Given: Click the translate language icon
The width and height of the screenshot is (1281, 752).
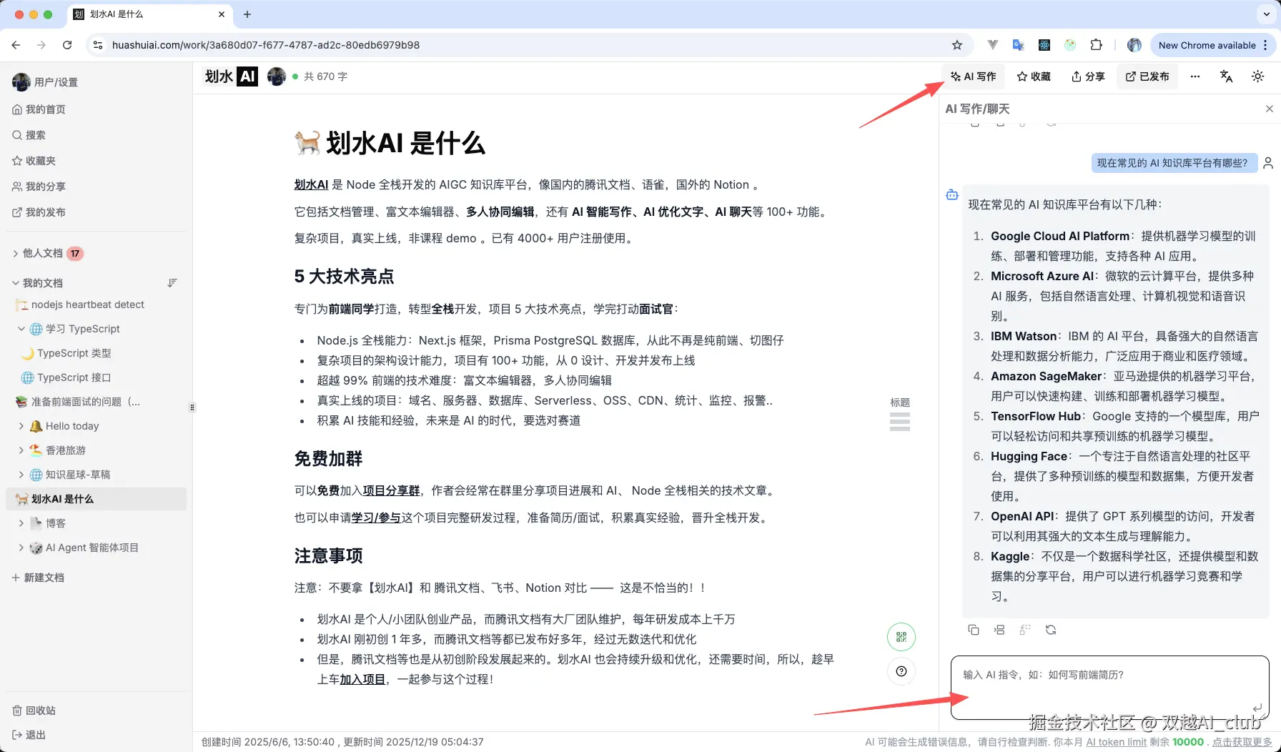Looking at the screenshot, I should [x=1227, y=76].
